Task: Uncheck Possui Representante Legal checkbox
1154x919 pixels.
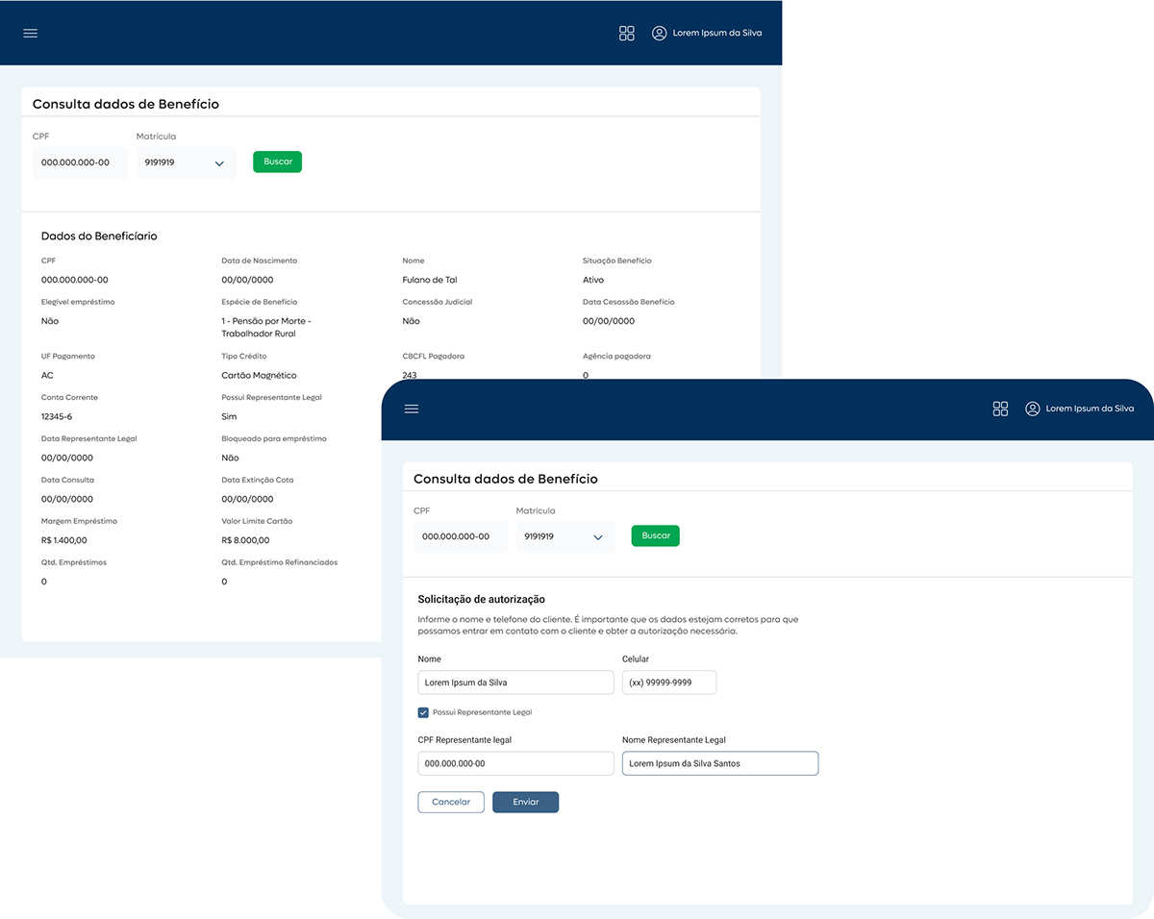Action: [423, 712]
